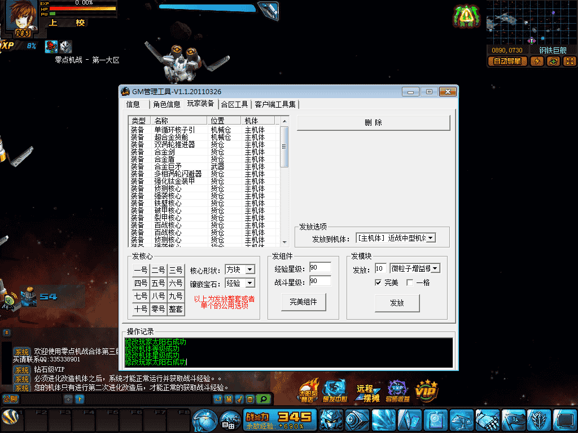Screen dimensions: 578x433
Task: Click the 经验星级 input field
Action: (320, 267)
